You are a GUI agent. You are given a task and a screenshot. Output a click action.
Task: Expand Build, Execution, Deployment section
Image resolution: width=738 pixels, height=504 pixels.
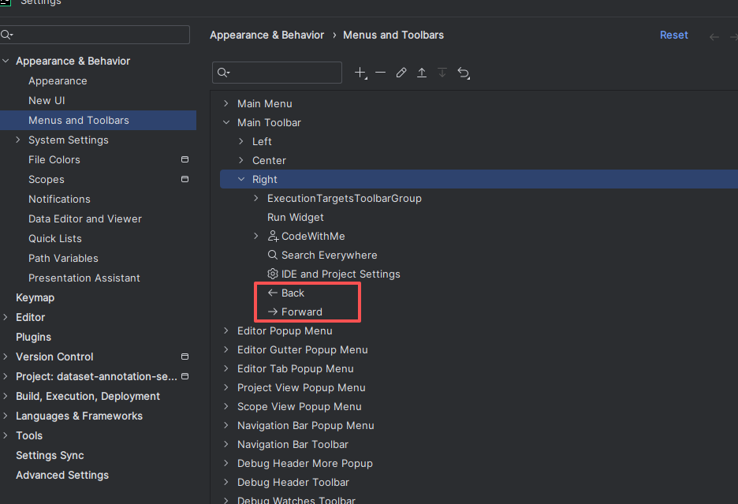pos(6,396)
